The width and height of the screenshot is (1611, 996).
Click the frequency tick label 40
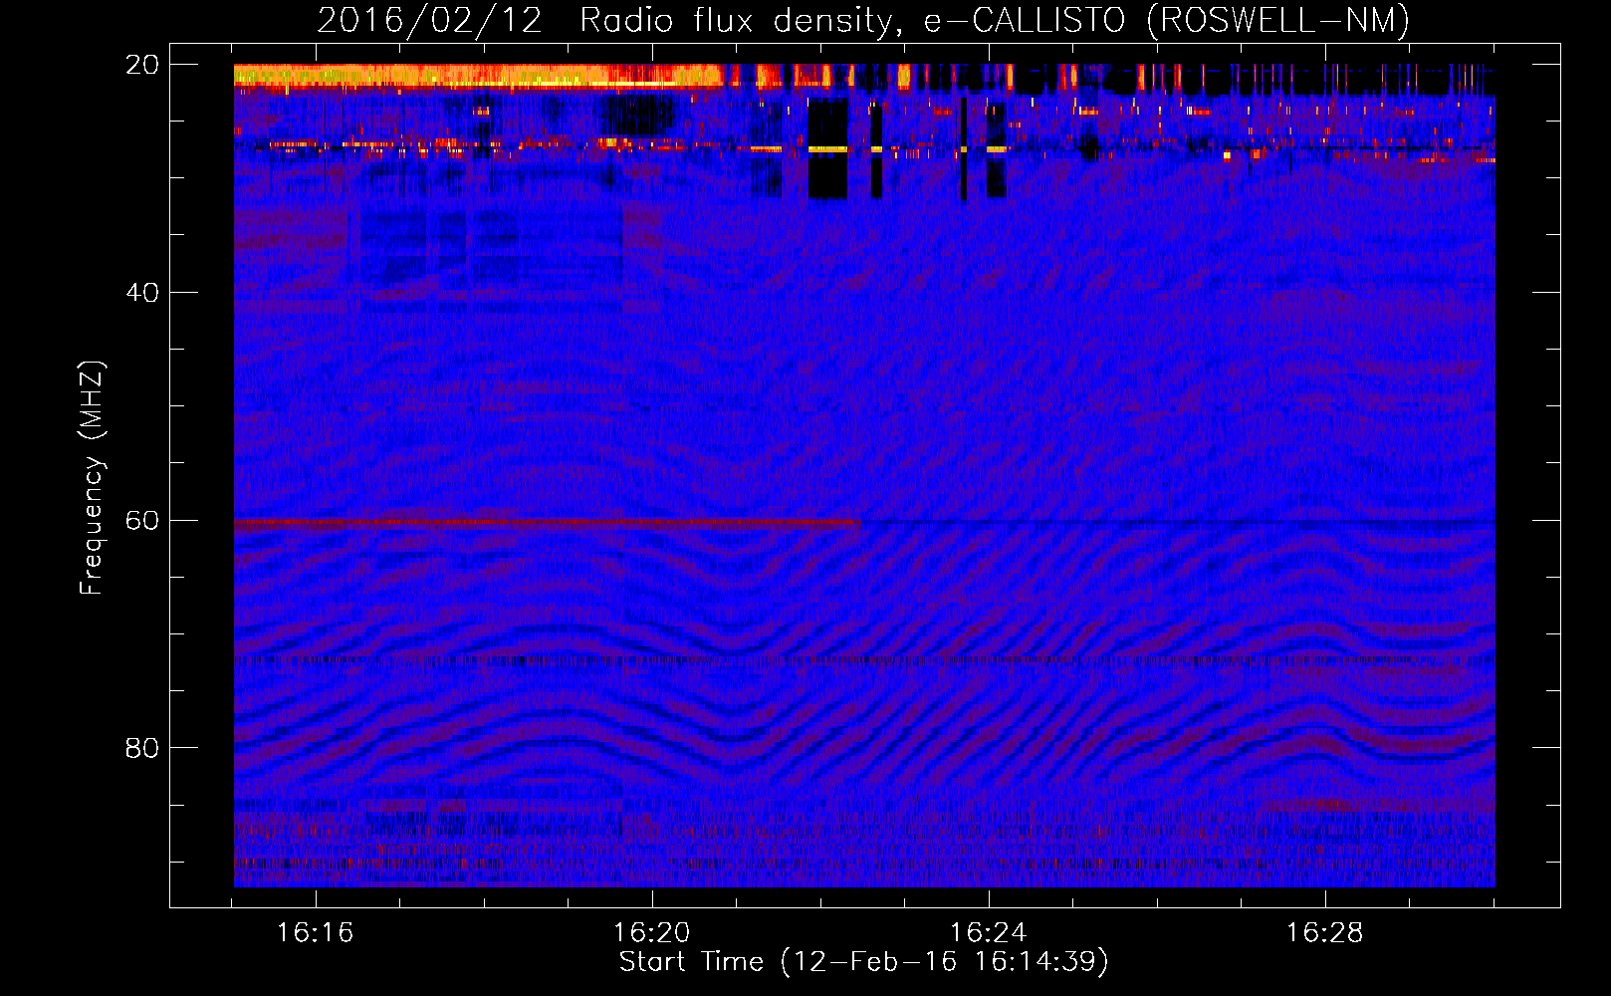[142, 293]
